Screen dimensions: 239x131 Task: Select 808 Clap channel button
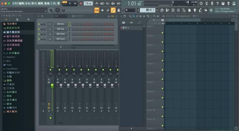point(61,29)
